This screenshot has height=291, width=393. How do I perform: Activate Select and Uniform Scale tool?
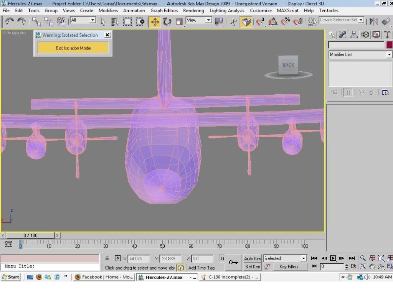point(179,22)
